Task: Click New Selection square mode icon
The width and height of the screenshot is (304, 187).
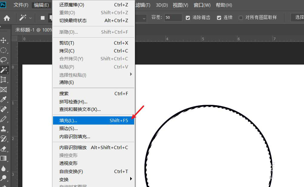Action: tap(43, 18)
